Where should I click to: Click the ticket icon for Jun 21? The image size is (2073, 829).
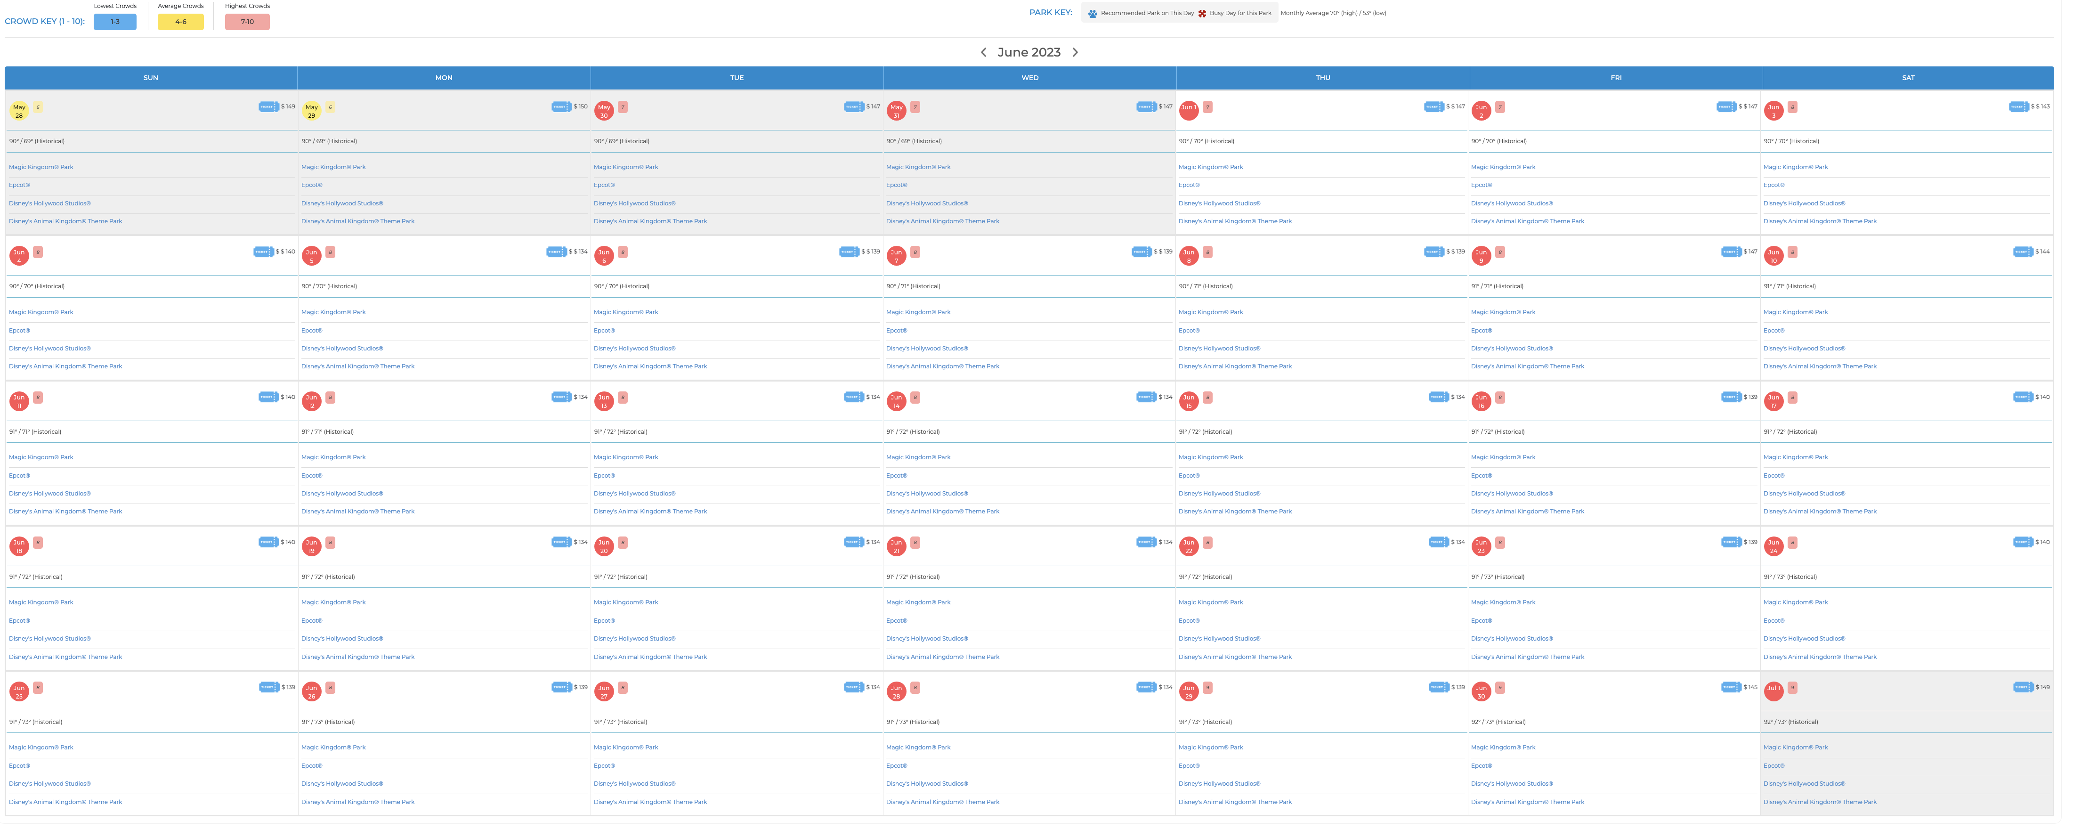pos(1147,543)
